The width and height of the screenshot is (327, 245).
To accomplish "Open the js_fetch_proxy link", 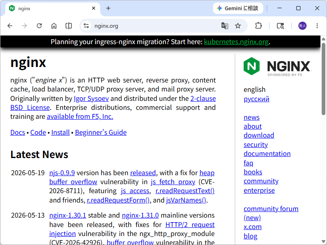I will (173, 182).
